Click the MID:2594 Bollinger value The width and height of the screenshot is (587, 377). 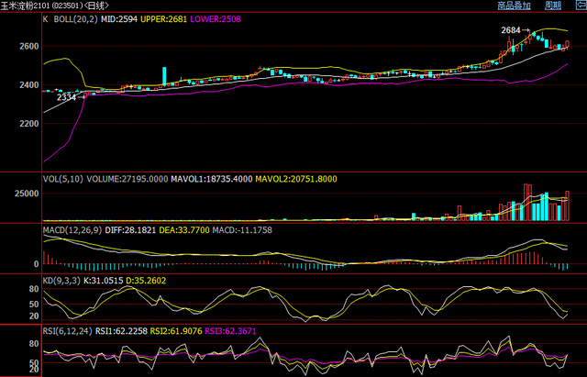tap(119, 18)
